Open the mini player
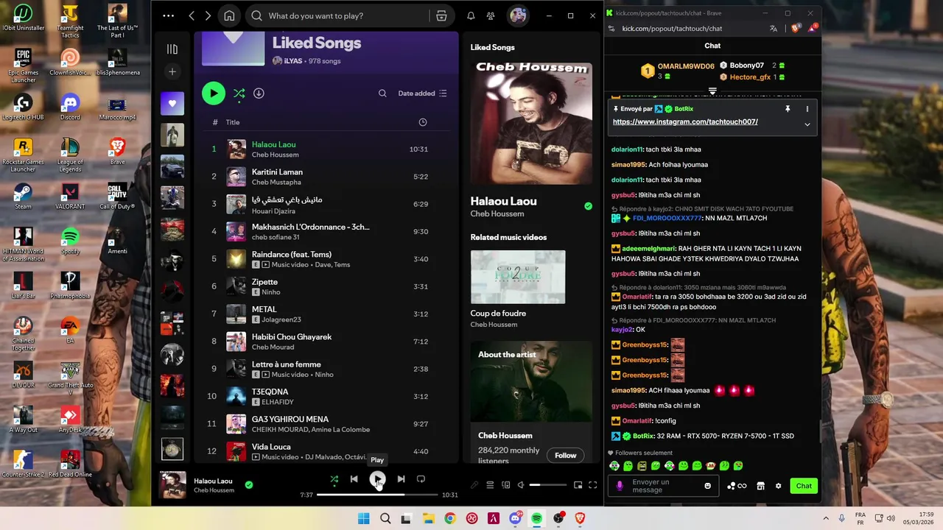 [578, 485]
